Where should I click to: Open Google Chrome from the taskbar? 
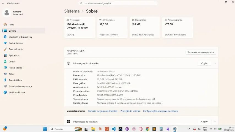click(147, 129)
